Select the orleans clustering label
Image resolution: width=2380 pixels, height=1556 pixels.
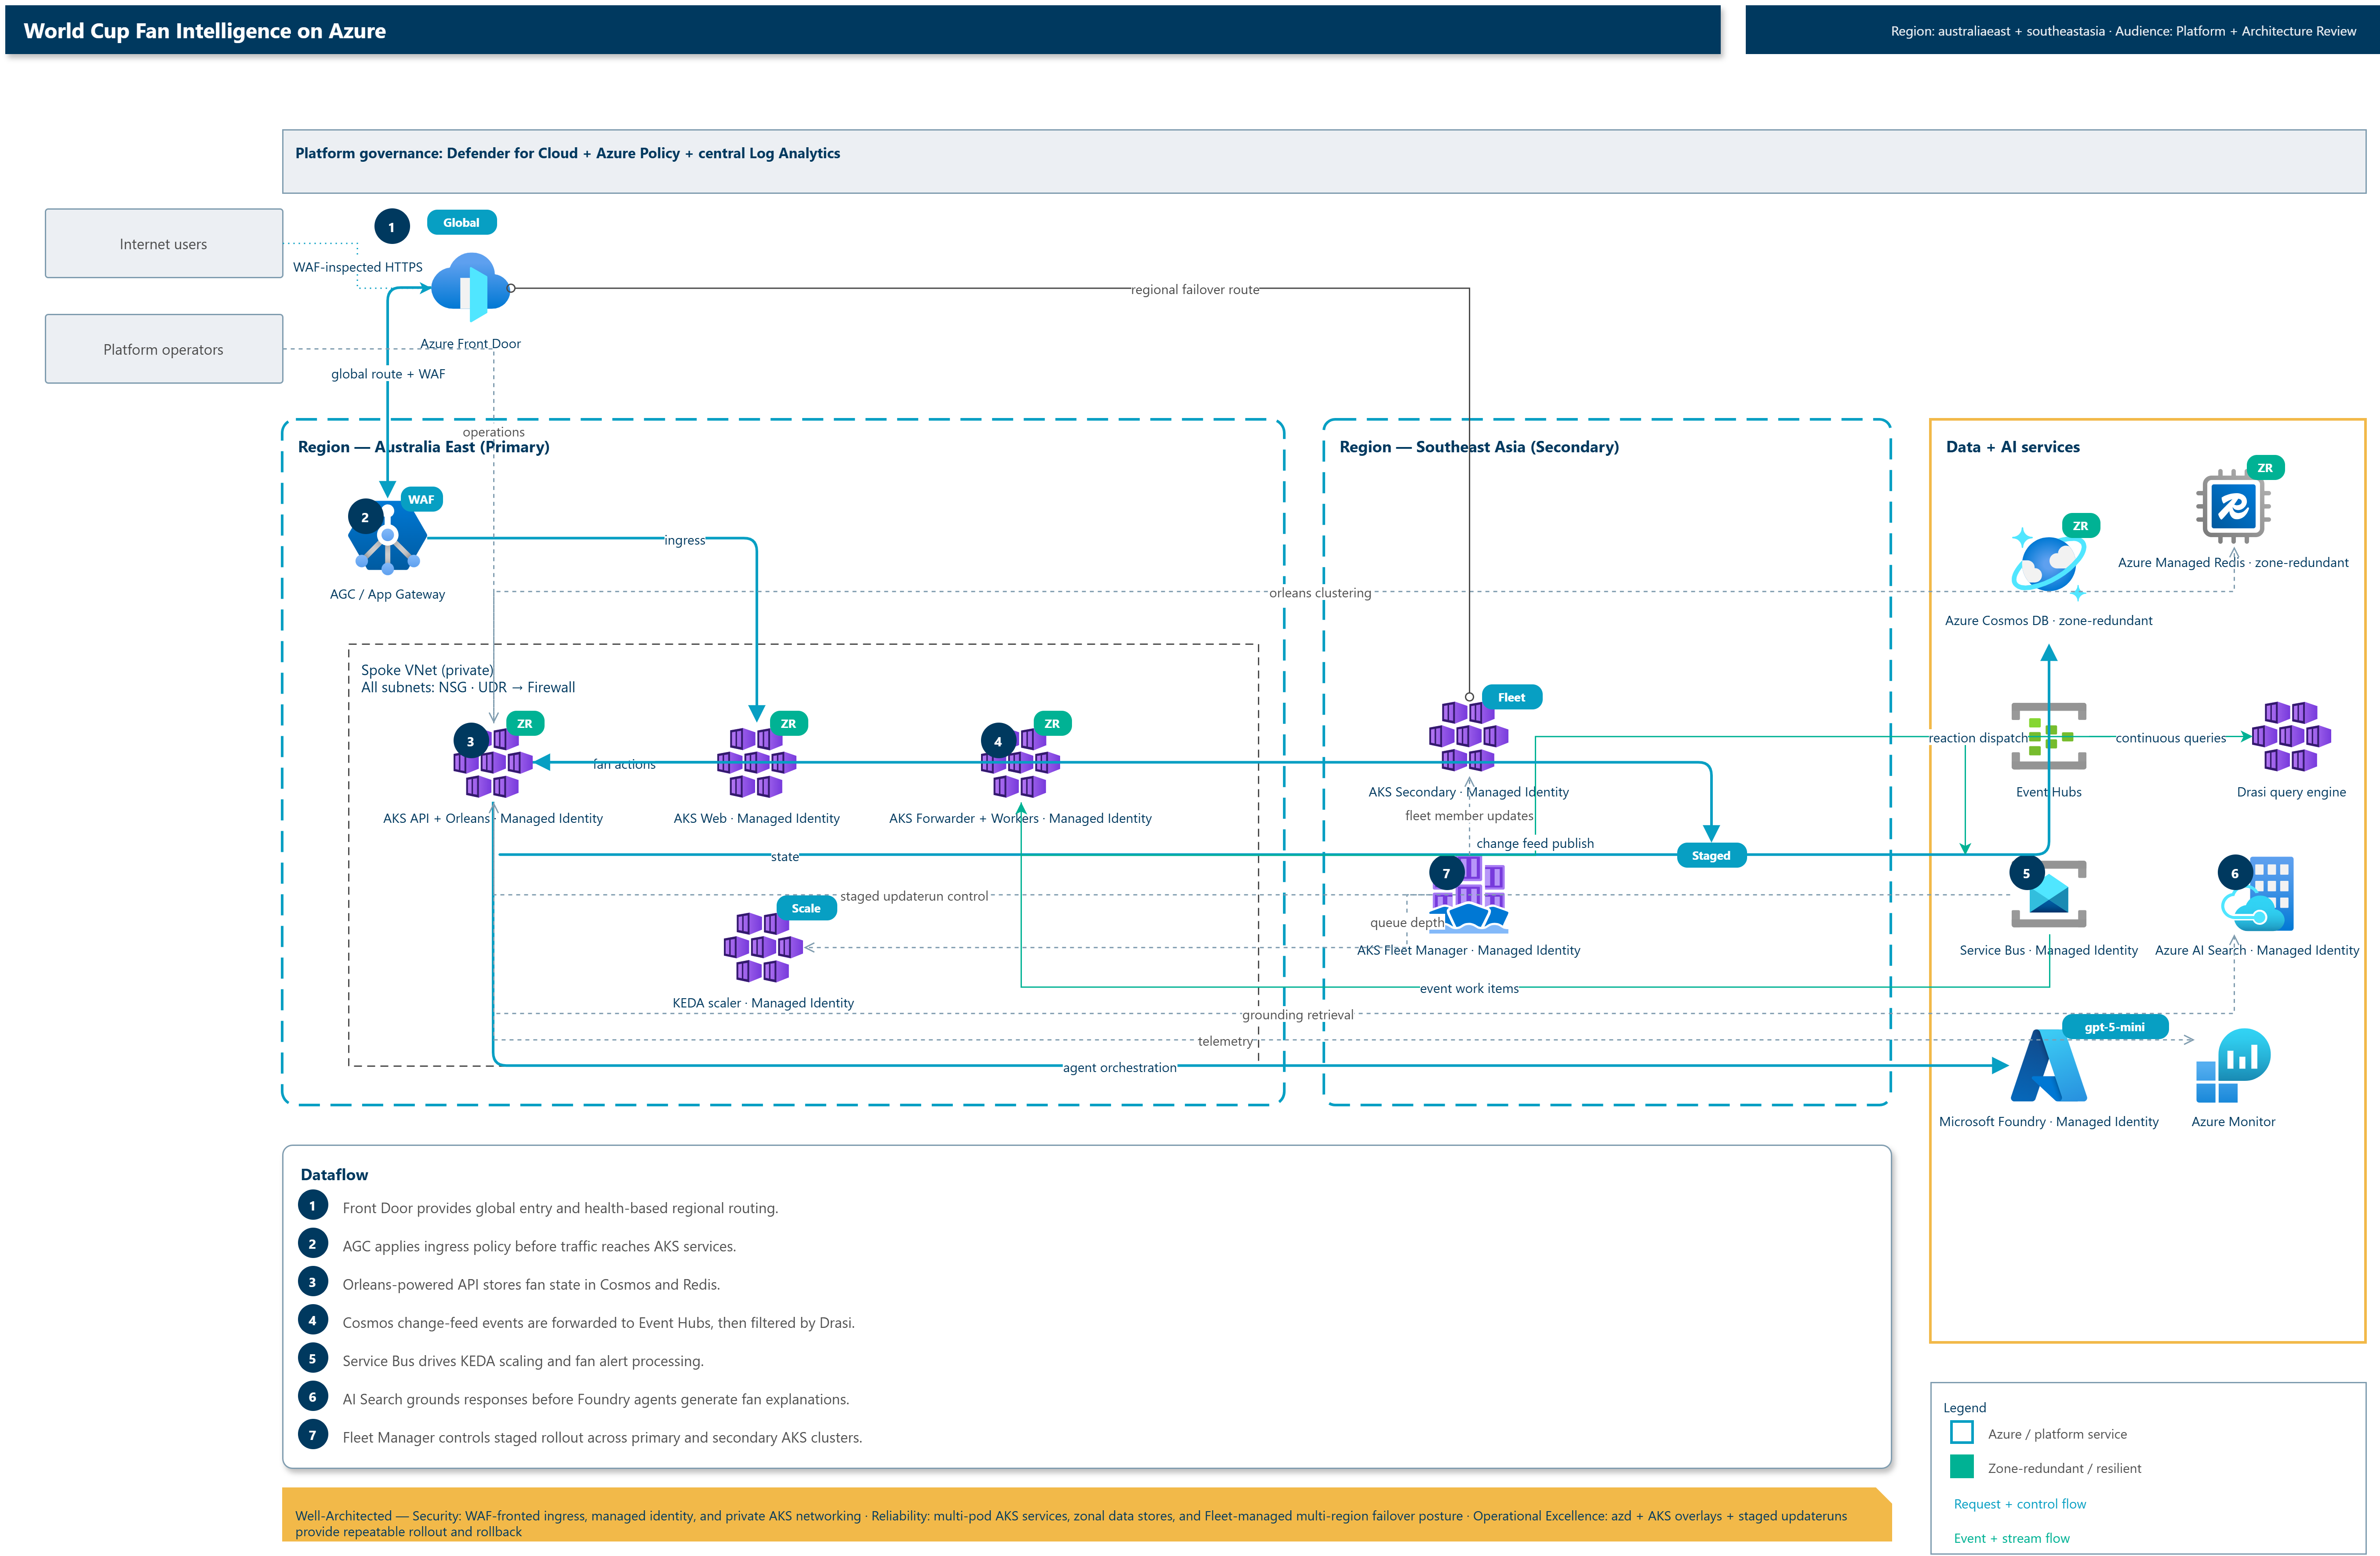(x=1320, y=592)
